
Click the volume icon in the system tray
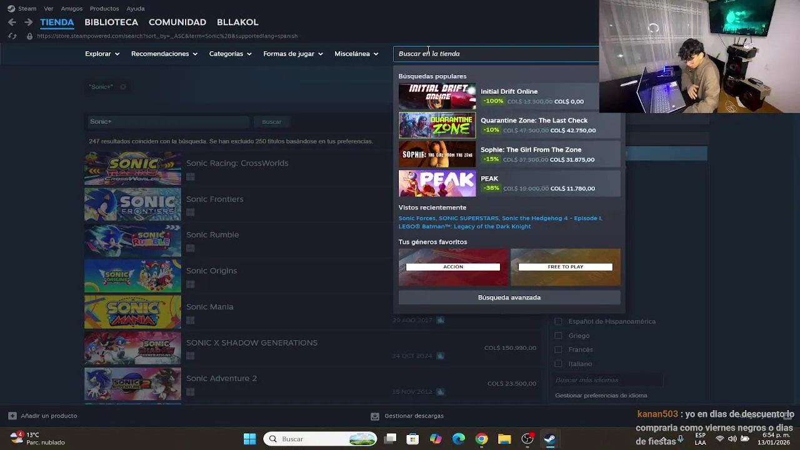click(x=732, y=439)
